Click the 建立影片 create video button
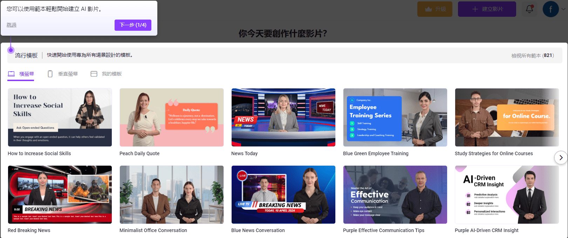 487,9
